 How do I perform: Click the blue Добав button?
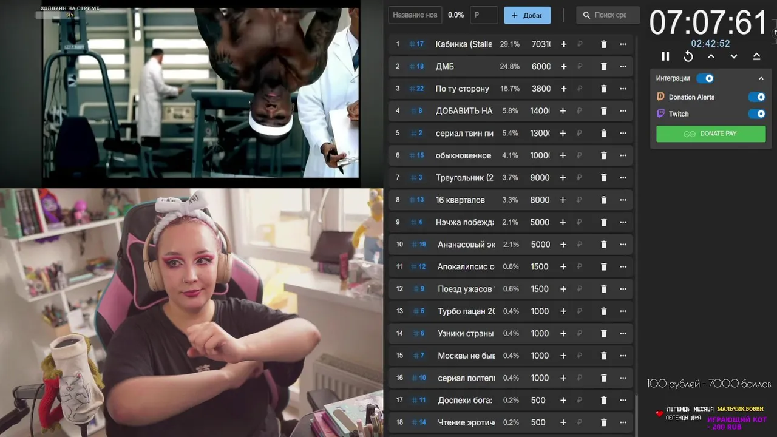pos(527,15)
